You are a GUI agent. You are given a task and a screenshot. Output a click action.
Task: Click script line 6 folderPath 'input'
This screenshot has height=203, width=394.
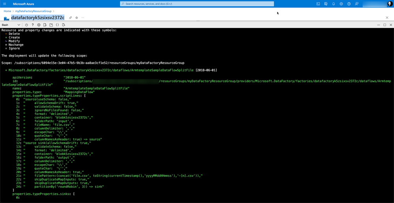coord(45,121)
